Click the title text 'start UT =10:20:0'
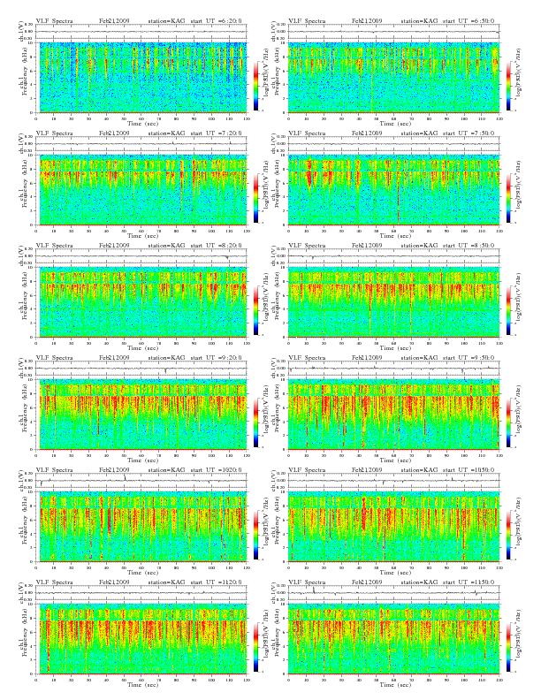Screen dimensions: 541x700 click(x=216, y=470)
